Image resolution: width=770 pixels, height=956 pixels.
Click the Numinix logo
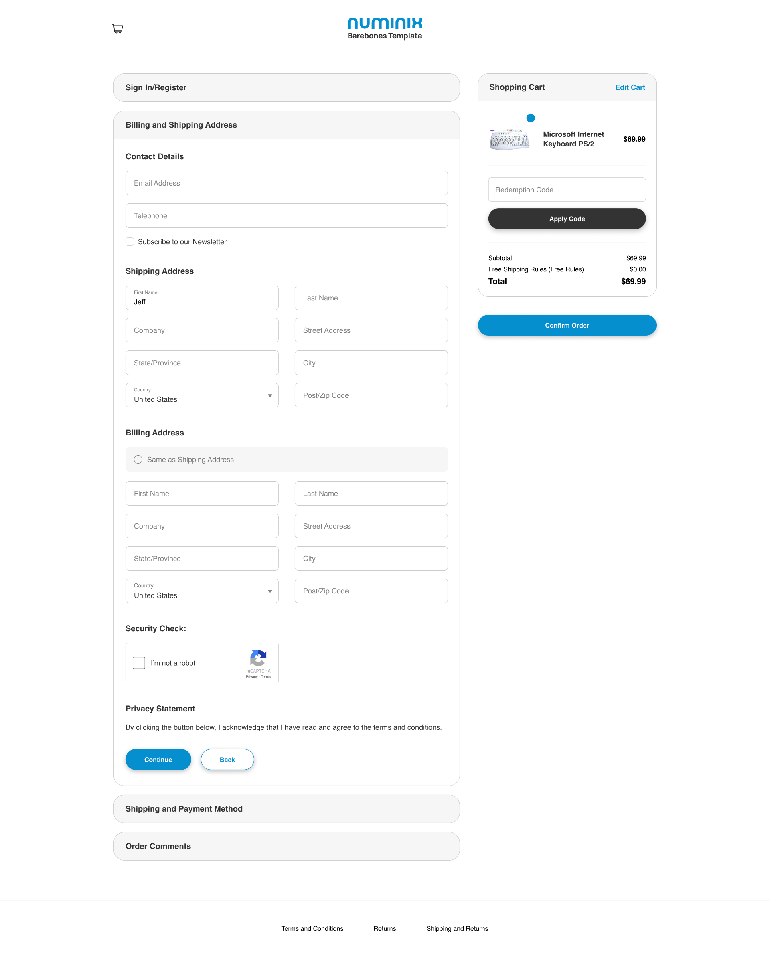[384, 23]
